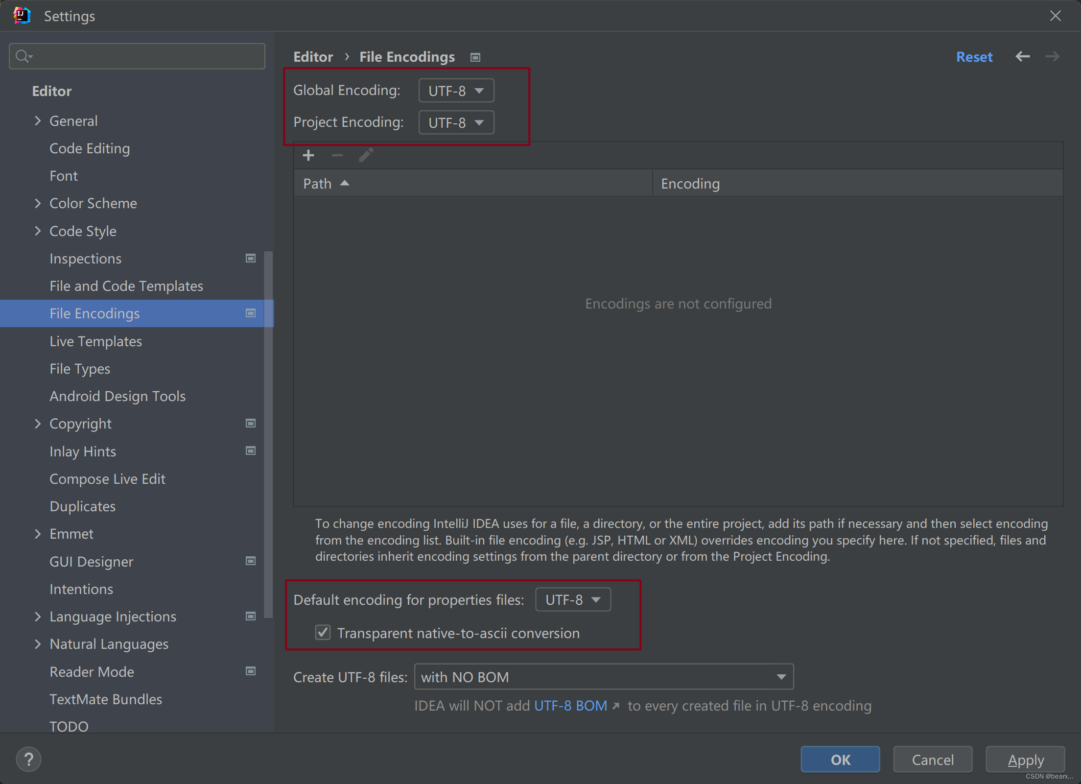This screenshot has height=784, width=1081.
Task: Click the jump icon next to Inspections
Action: [250, 258]
